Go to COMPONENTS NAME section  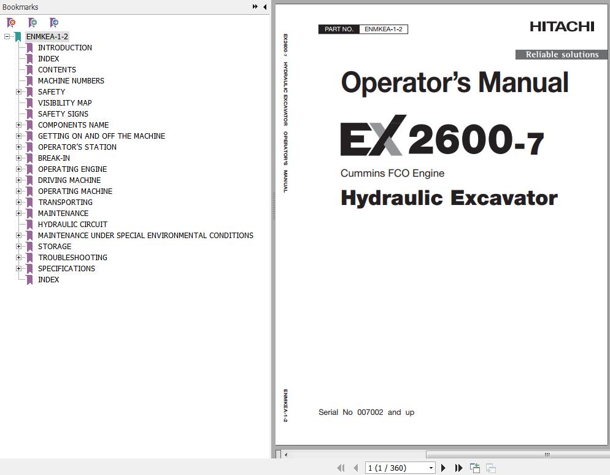pos(74,125)
